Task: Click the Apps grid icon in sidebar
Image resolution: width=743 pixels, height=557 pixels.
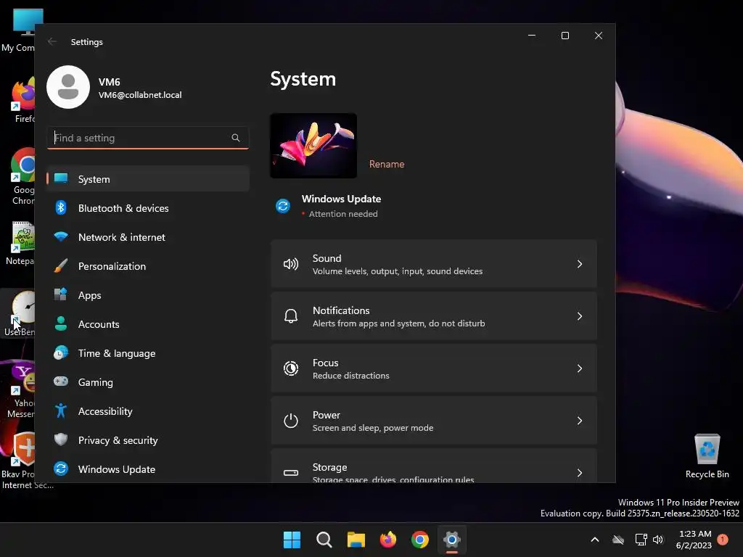Action: tap(61, 294)
